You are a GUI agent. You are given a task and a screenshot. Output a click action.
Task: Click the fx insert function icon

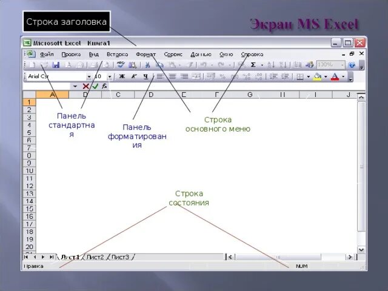pos(104,86)
